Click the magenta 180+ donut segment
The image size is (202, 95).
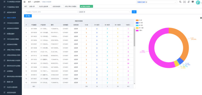(x=152, y=48)
